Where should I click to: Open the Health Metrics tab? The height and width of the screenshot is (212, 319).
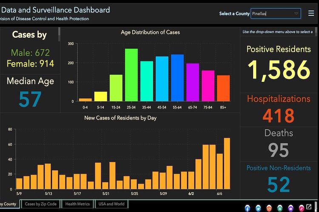tap(77, 204)
